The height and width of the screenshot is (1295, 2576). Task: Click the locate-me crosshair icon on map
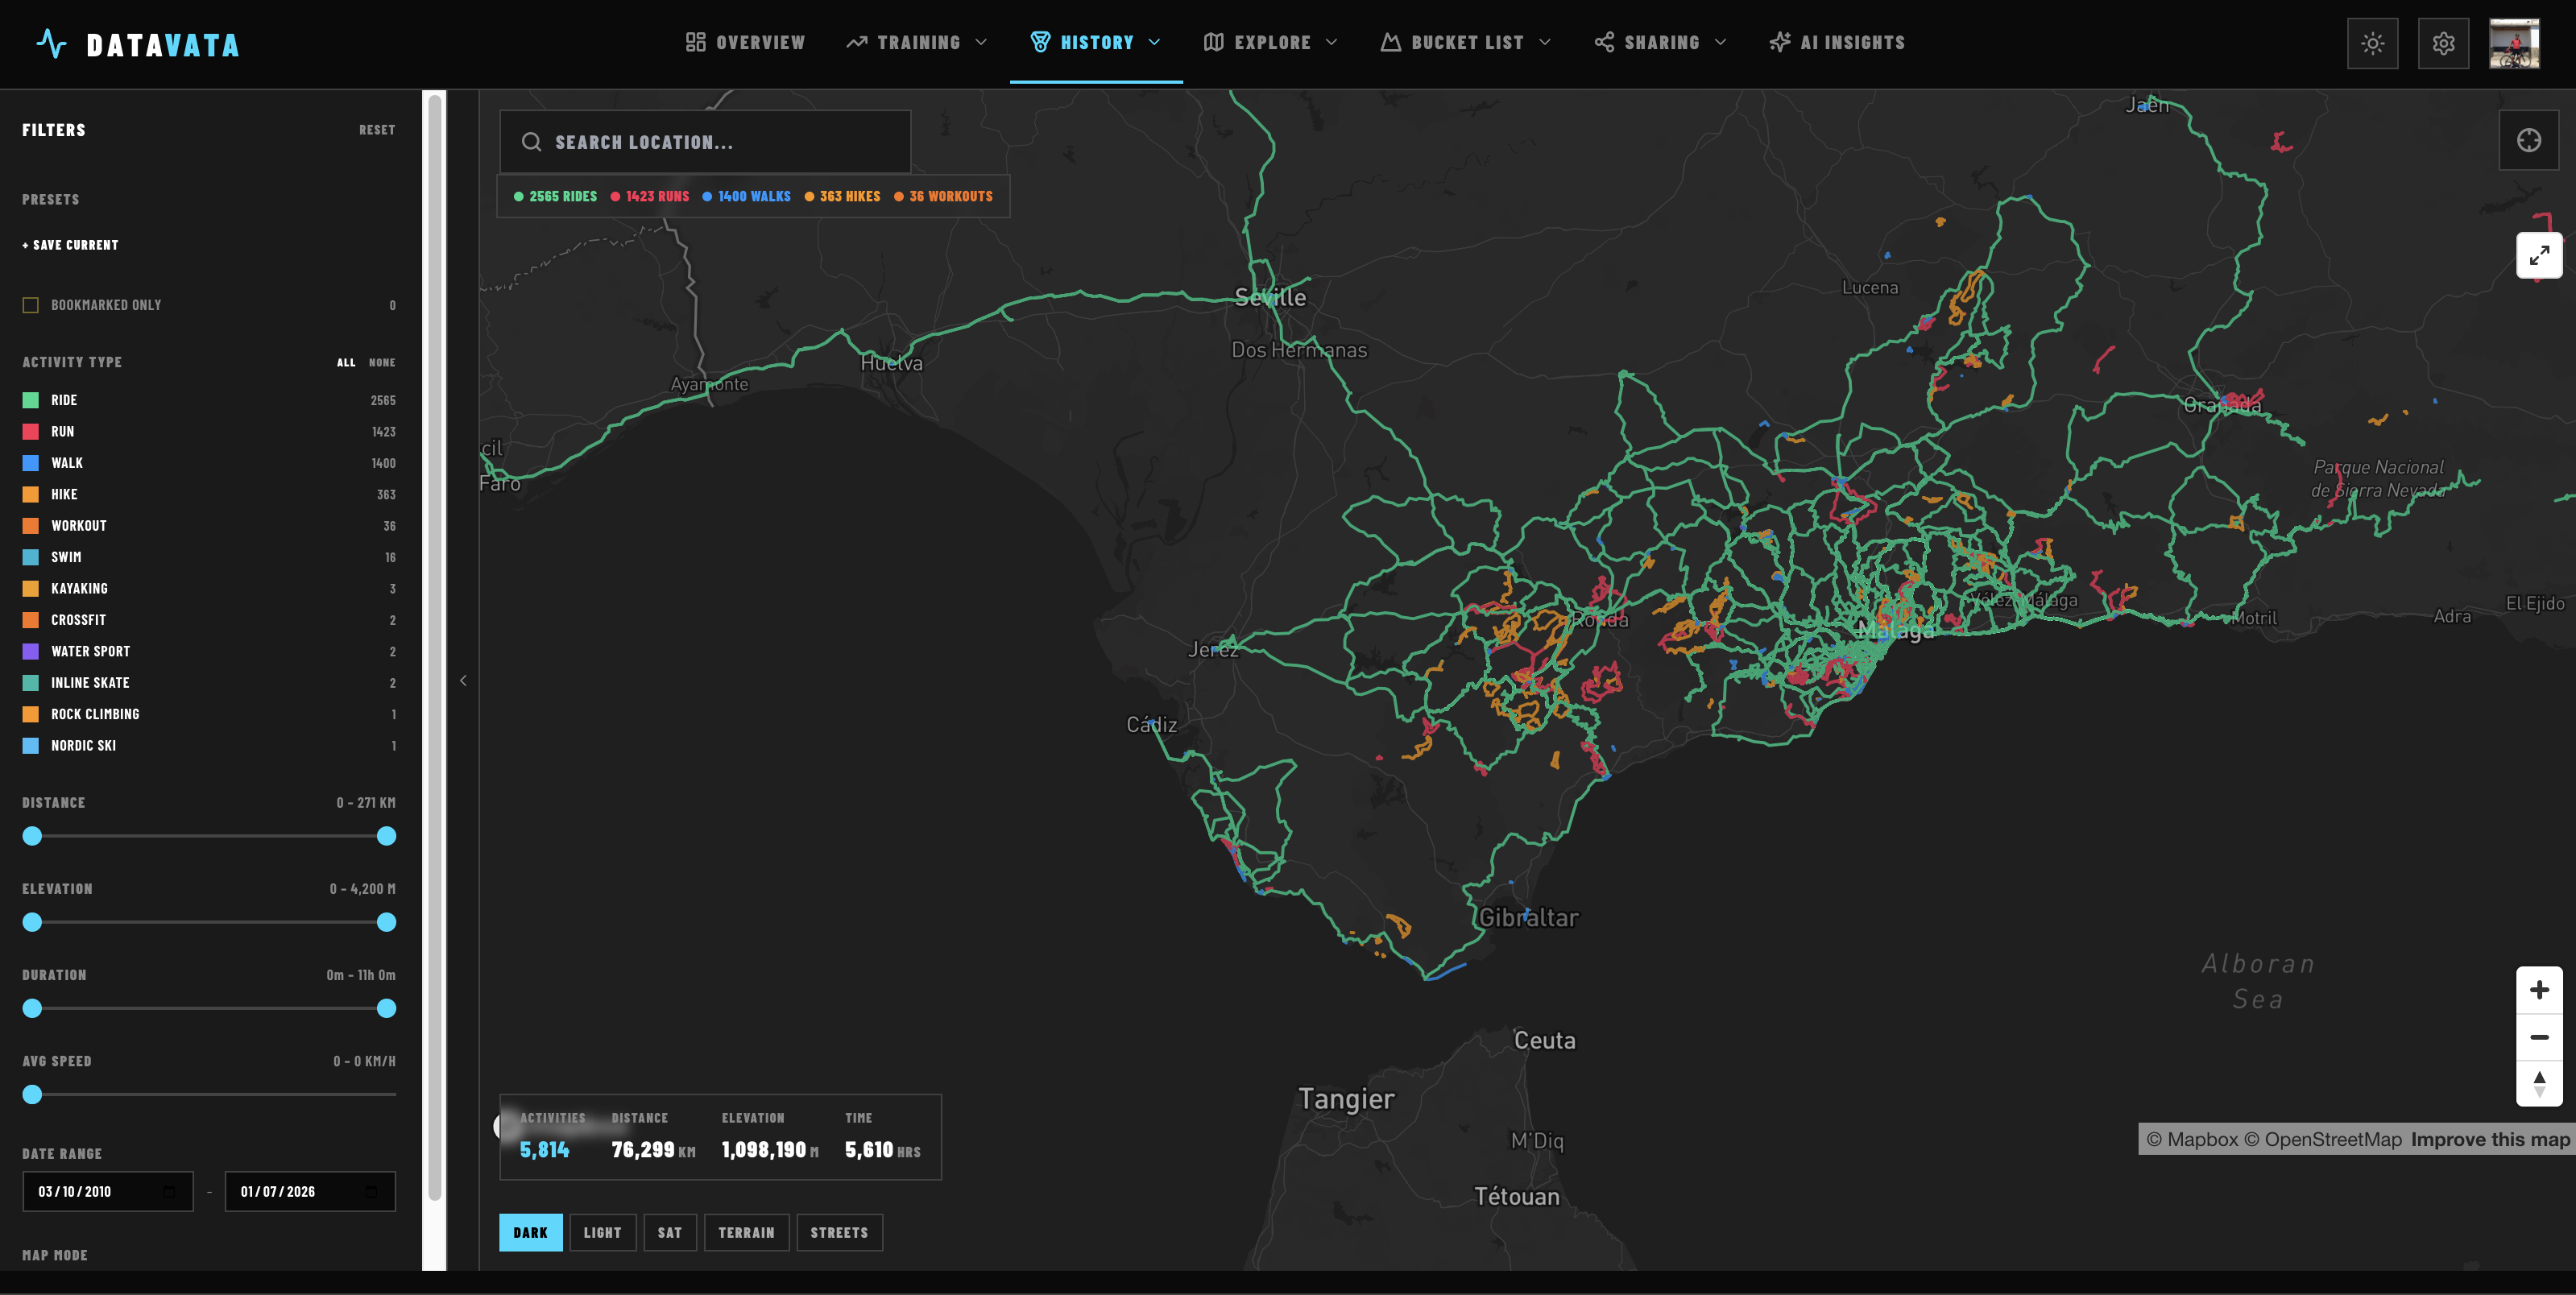[2528, 140]
